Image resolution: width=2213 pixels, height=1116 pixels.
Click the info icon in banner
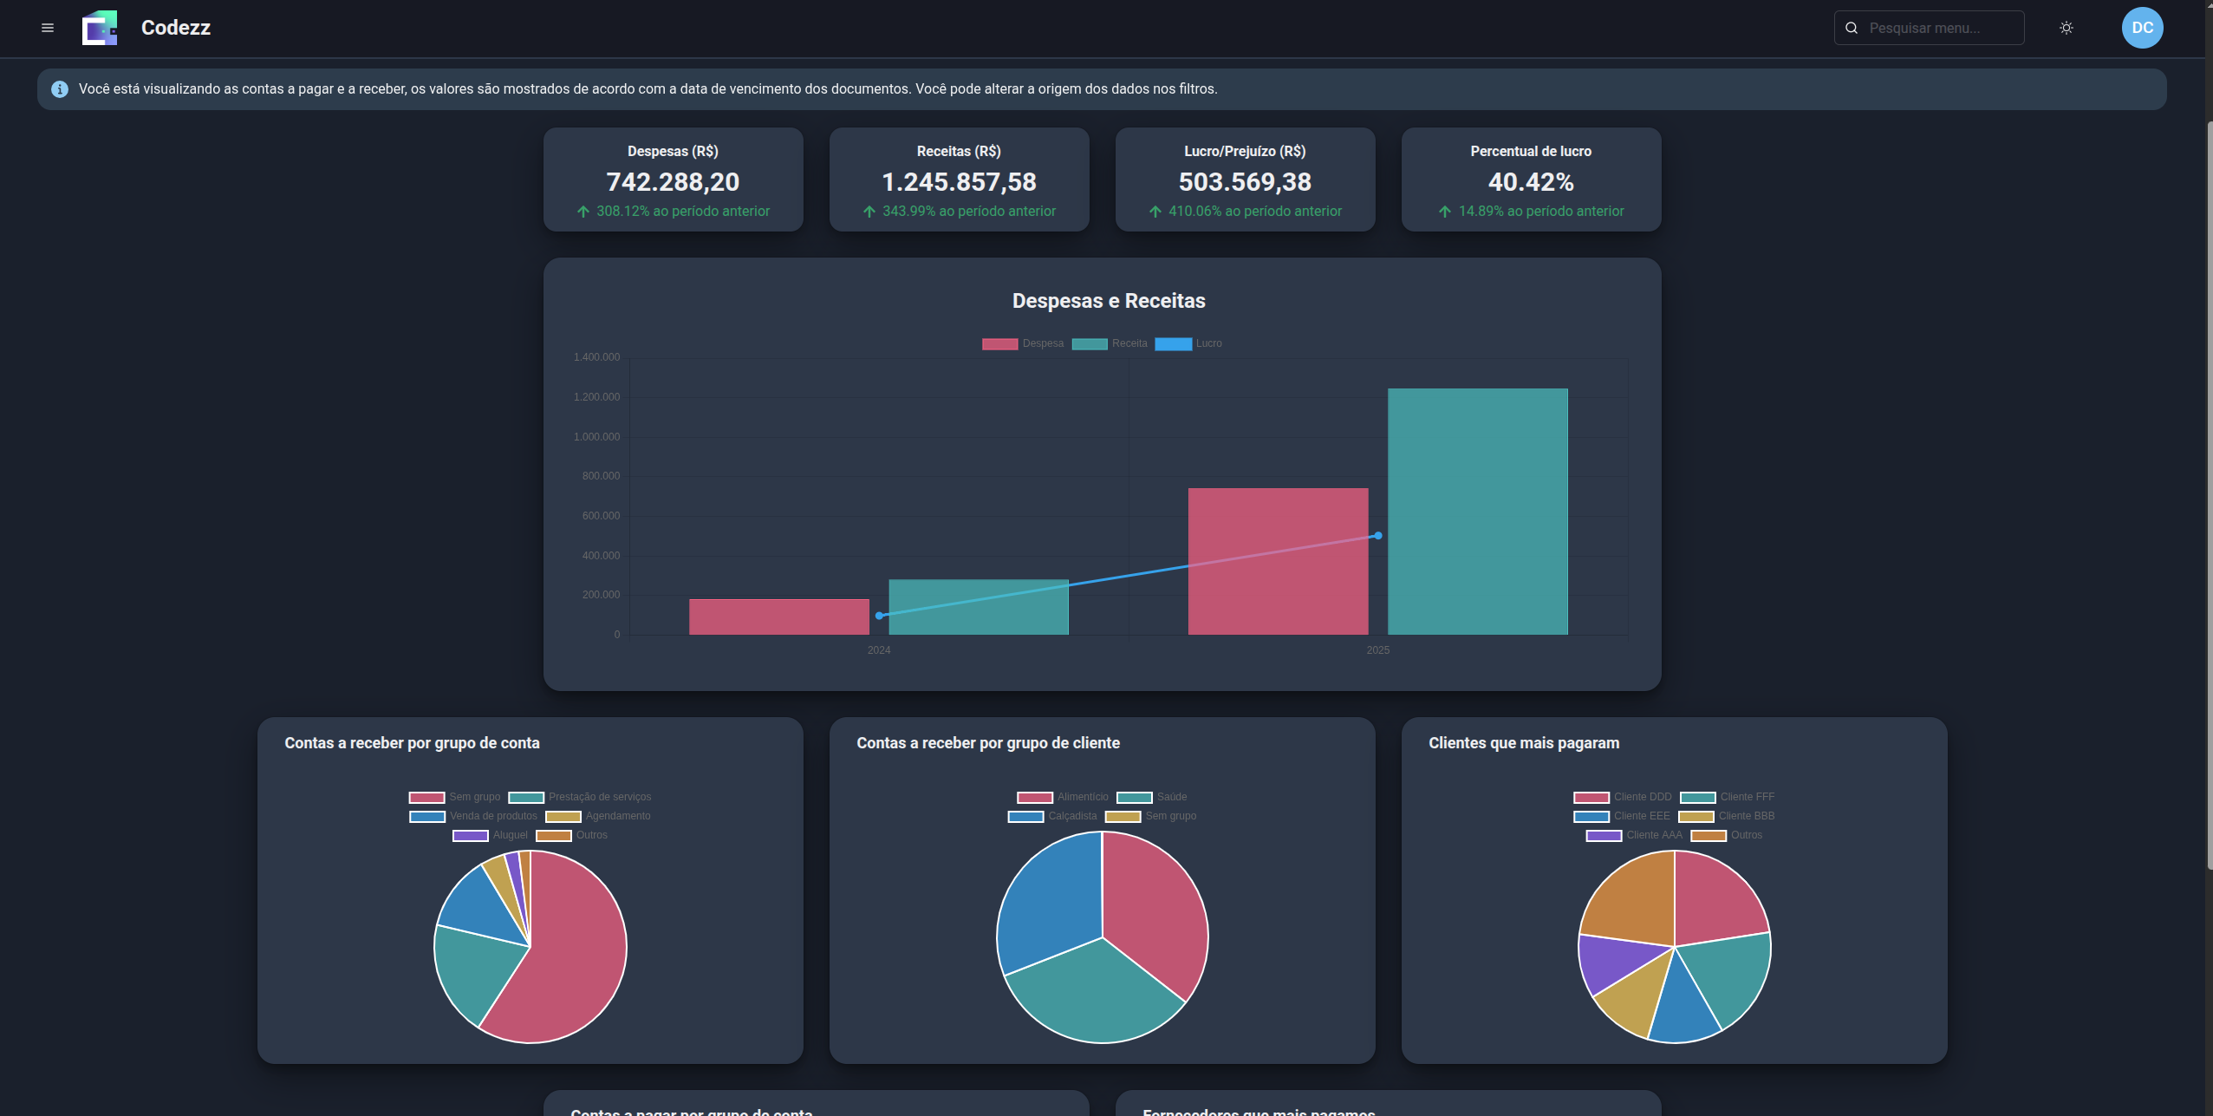(60, 89)
